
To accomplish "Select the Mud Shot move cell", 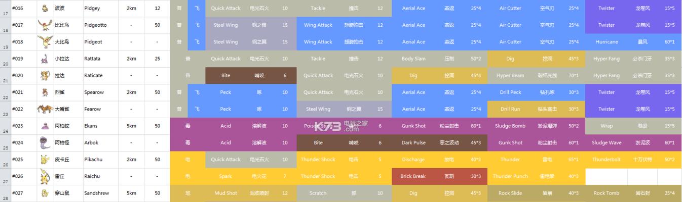I will (x=225, y=193).
